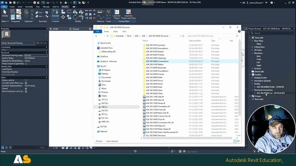Open the Insert ribbon tab

click(20, 7)
